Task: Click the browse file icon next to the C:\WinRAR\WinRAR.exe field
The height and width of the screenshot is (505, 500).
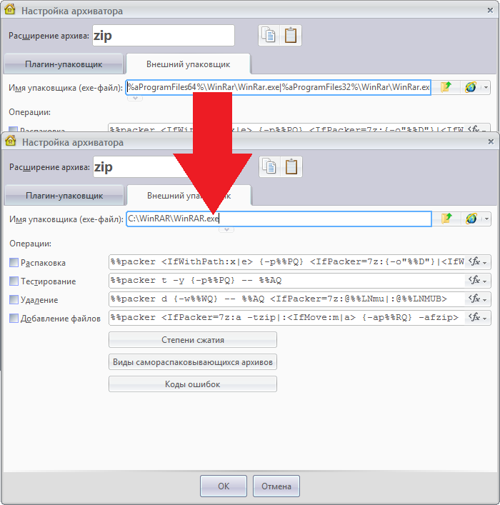Action: (446, 219)
